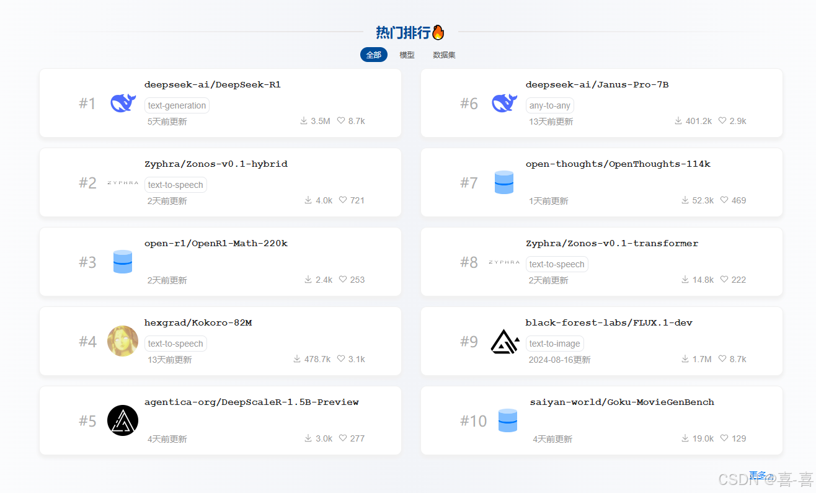The height and width of the screenshot is (493, 816).
Task: Open black-forest-labs/FLUX.1-dev model link
Action: [609, 323]
